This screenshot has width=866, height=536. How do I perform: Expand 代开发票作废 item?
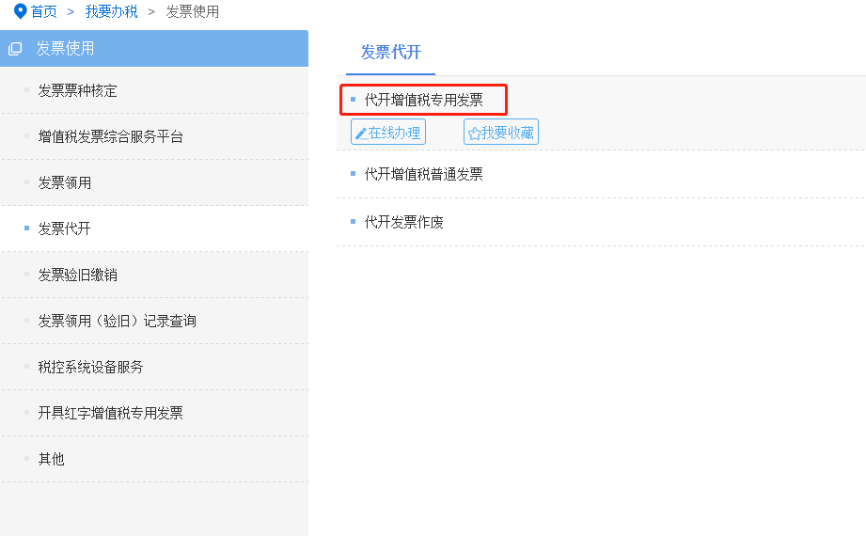403,222
